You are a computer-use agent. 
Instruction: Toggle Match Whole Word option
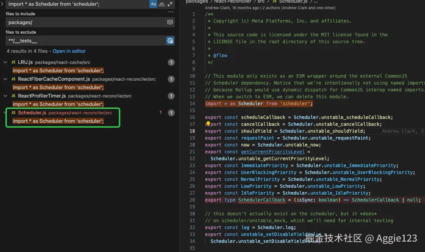pyautogui.click(x=162, y=4)
